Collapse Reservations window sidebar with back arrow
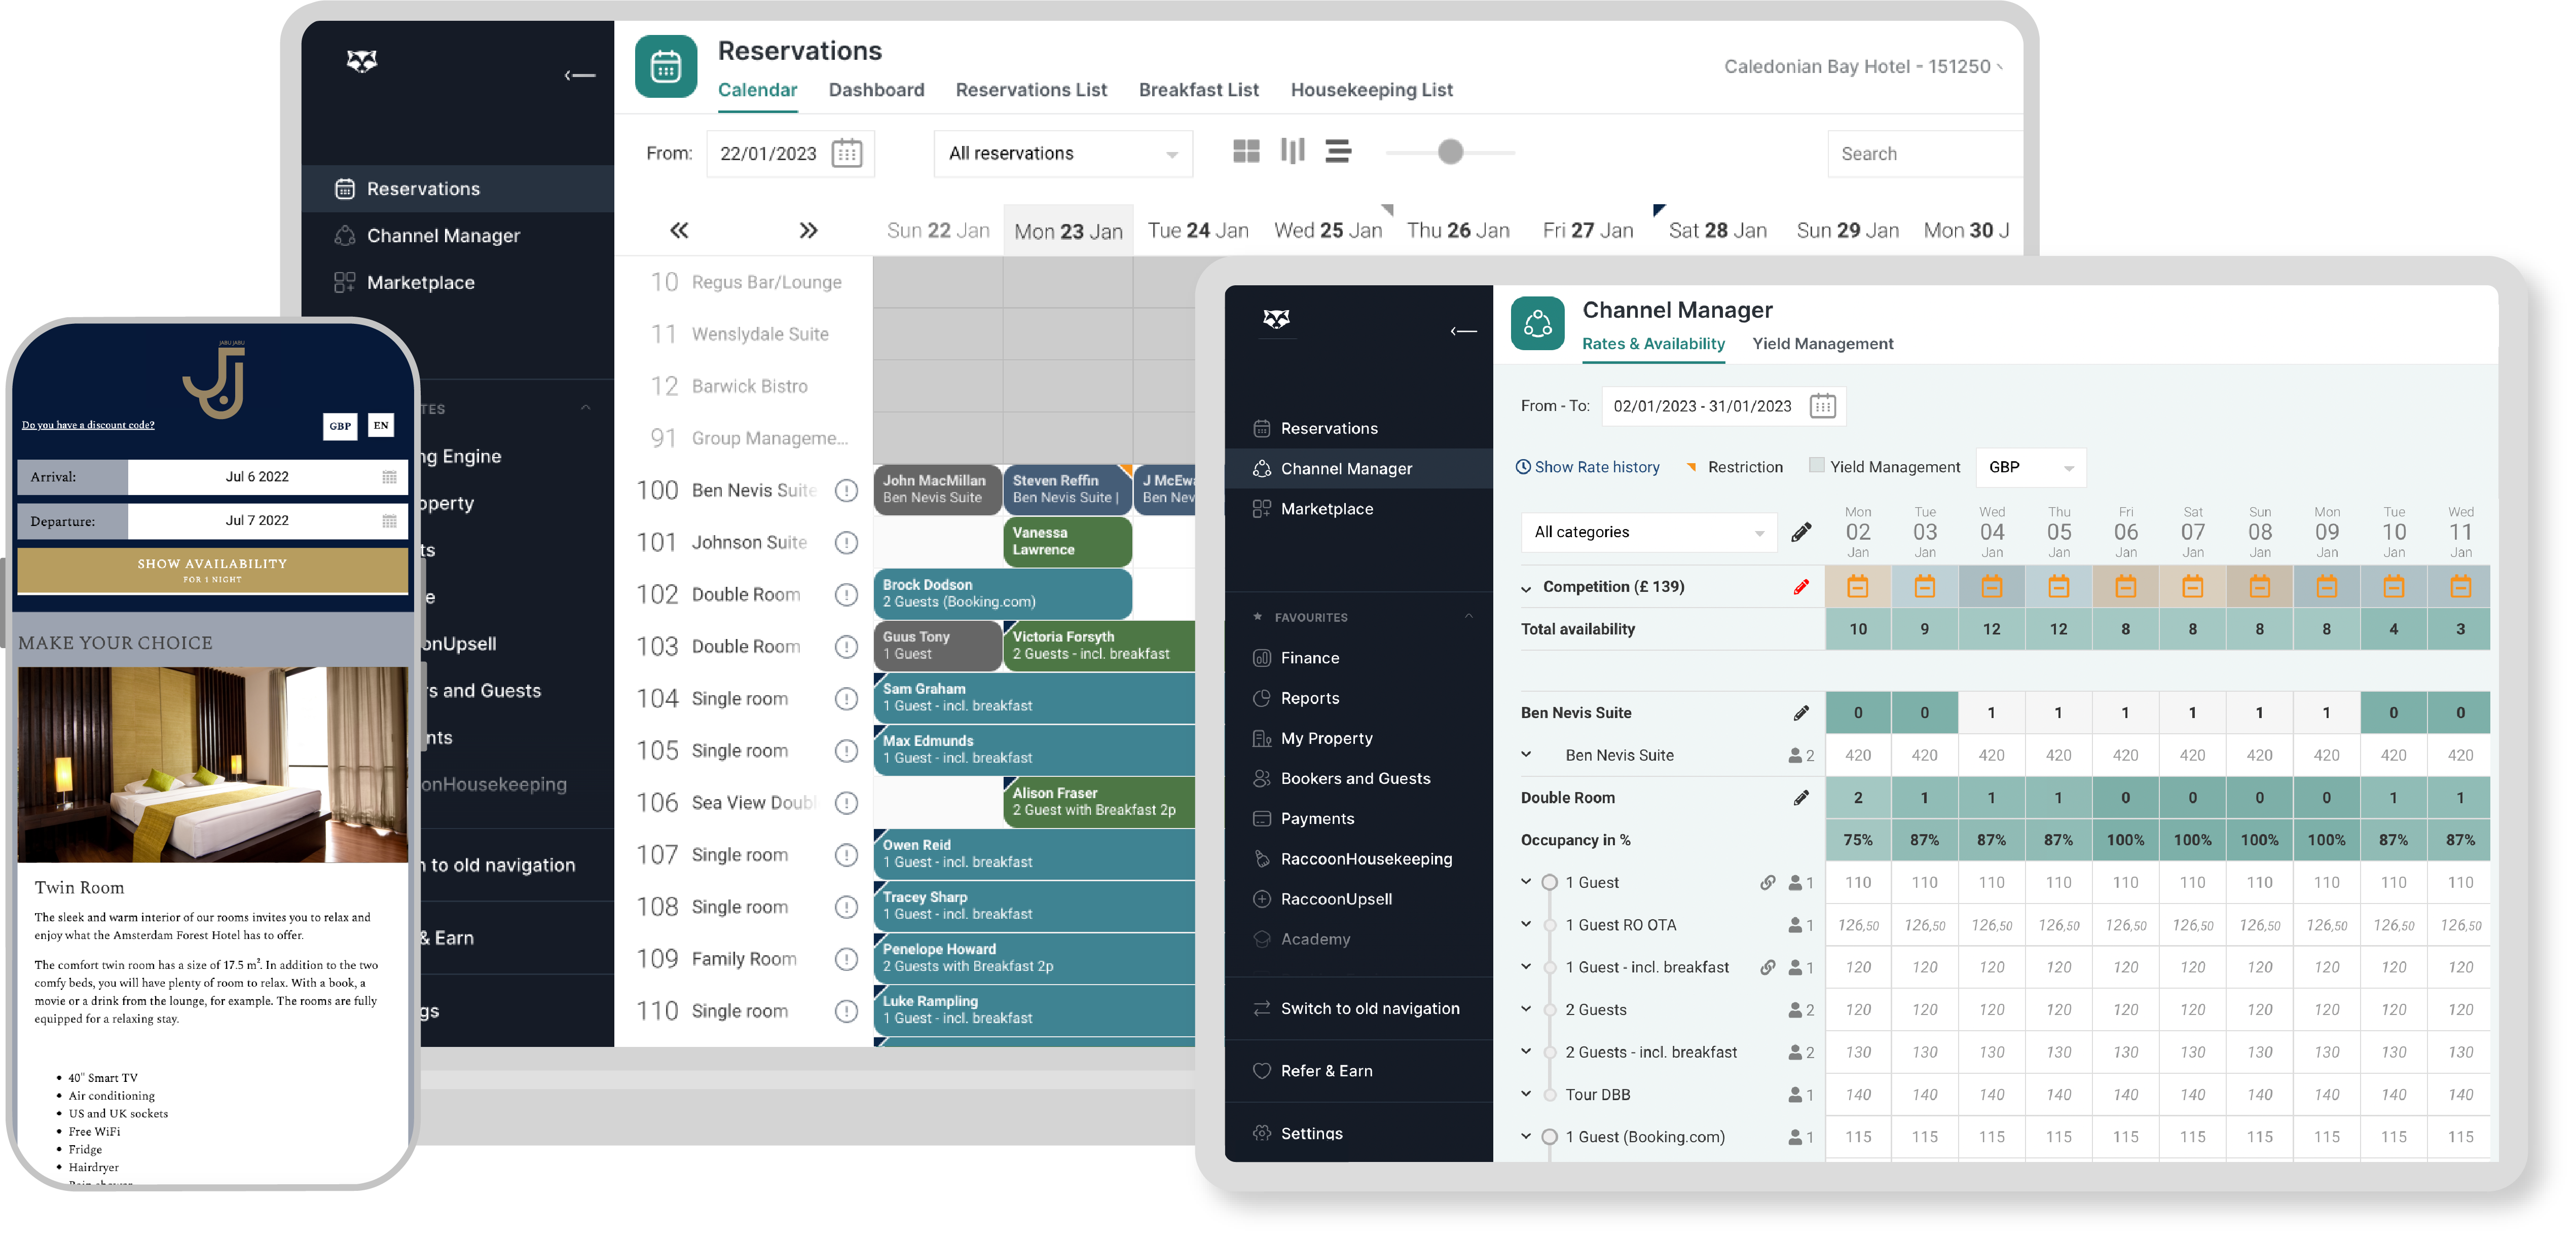This screenshot has height=1240, width=2576. (x=579, y=75)
